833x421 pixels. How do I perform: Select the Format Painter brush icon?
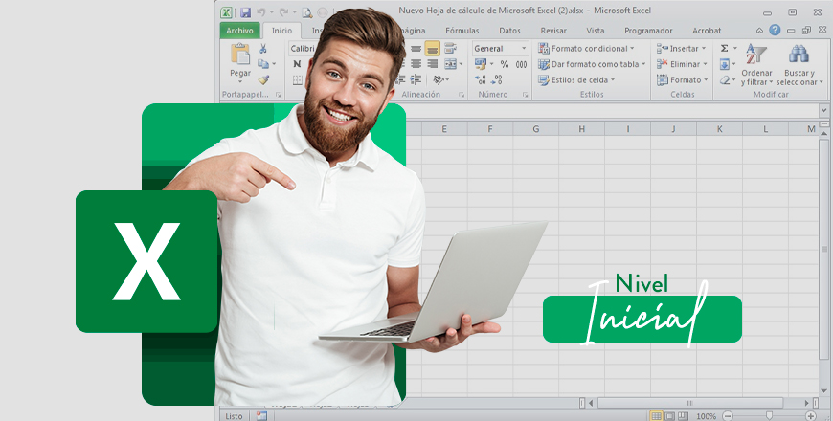pos(263,79)
